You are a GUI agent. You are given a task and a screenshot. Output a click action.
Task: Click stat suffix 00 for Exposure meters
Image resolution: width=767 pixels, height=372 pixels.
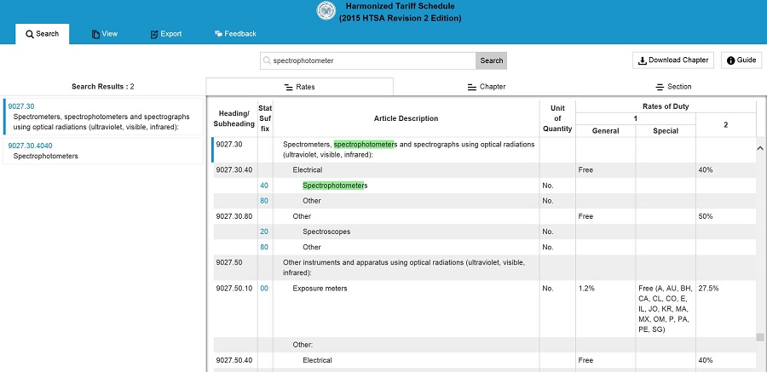(264, 289)
